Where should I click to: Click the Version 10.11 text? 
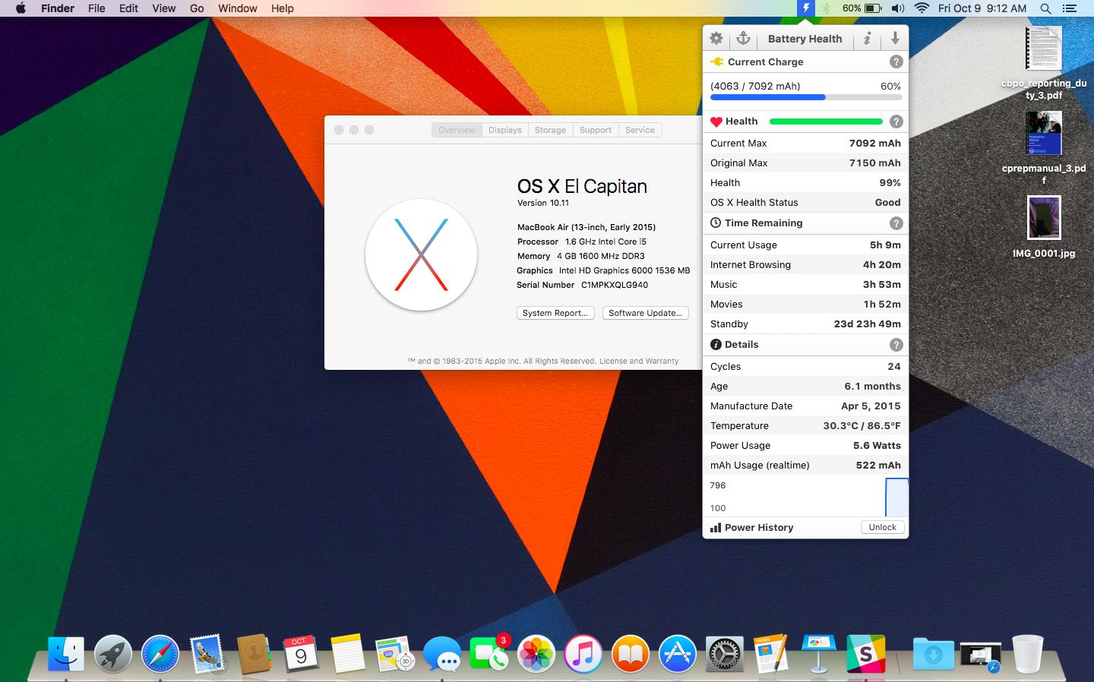543,203
